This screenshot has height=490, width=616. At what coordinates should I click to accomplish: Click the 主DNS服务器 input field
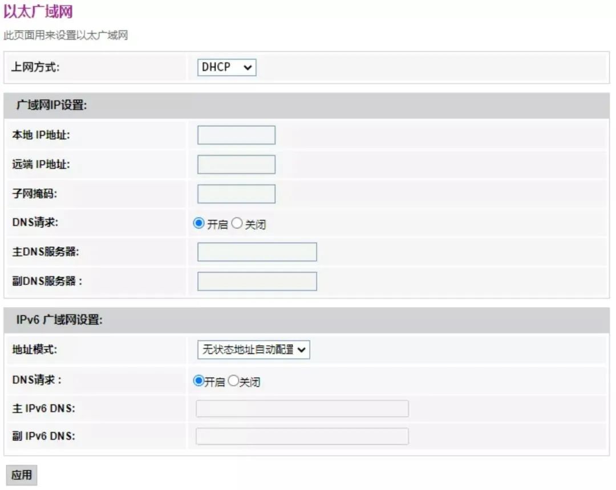coord(257,252)
